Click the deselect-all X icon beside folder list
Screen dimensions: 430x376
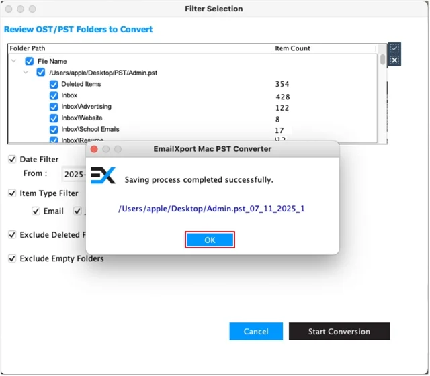pyautogui.click(x=394, y=60)
